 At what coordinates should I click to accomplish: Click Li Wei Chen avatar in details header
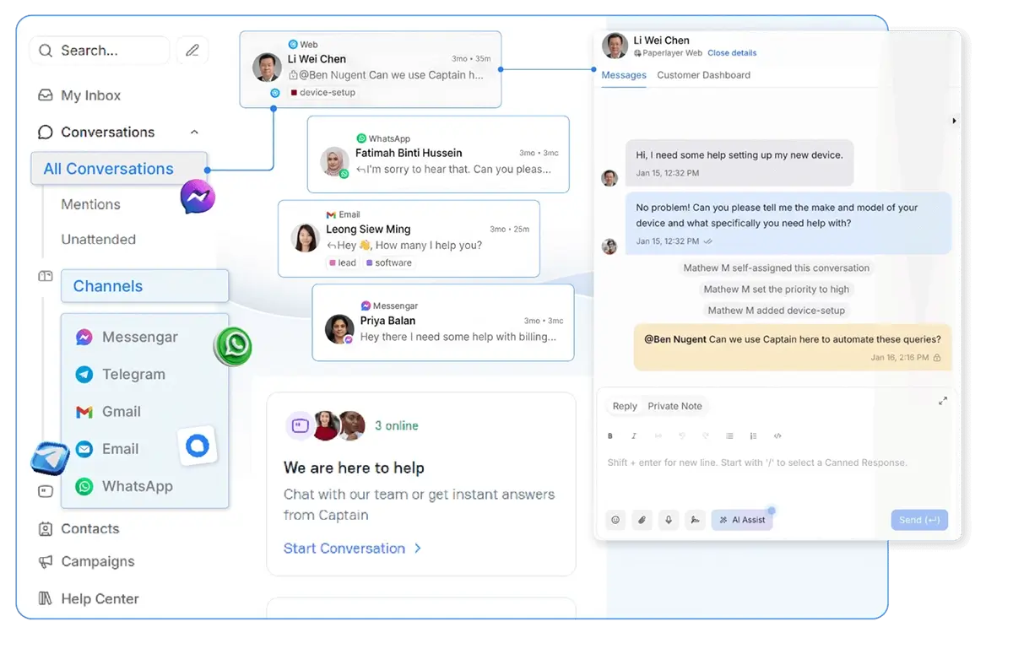[615, 46]
